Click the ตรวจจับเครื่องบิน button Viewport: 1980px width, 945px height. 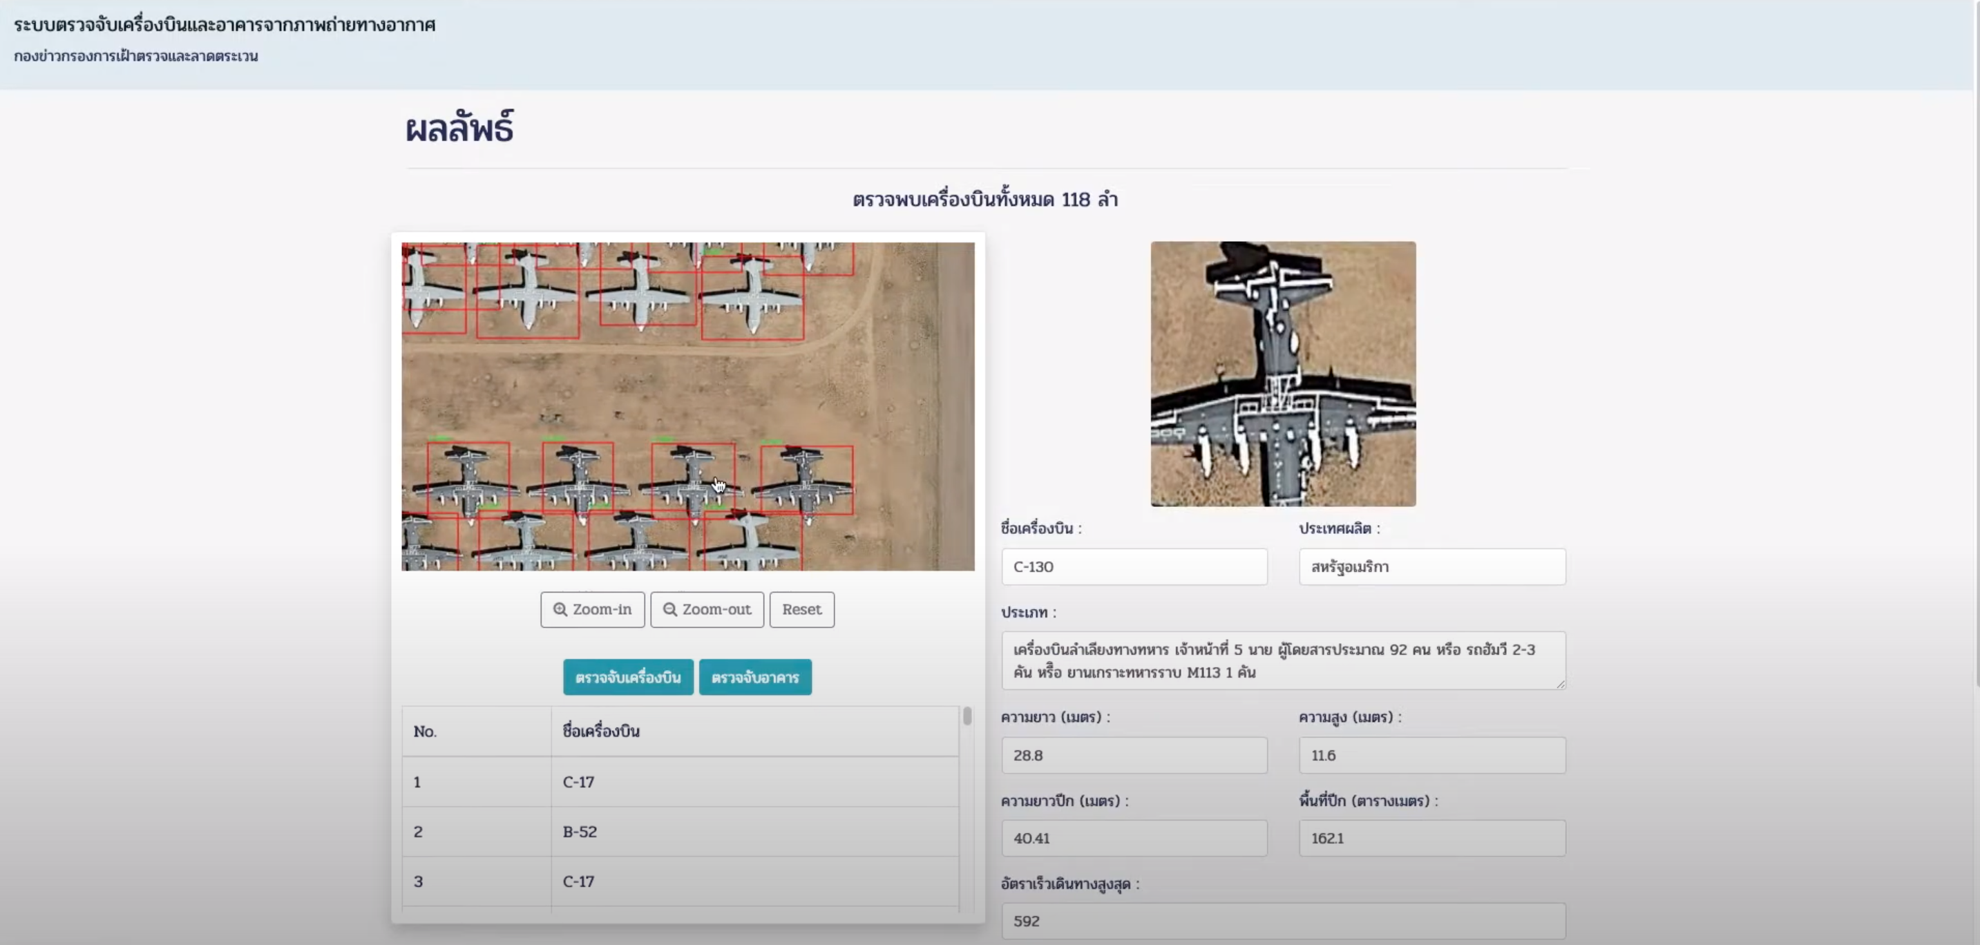(628, 677)
